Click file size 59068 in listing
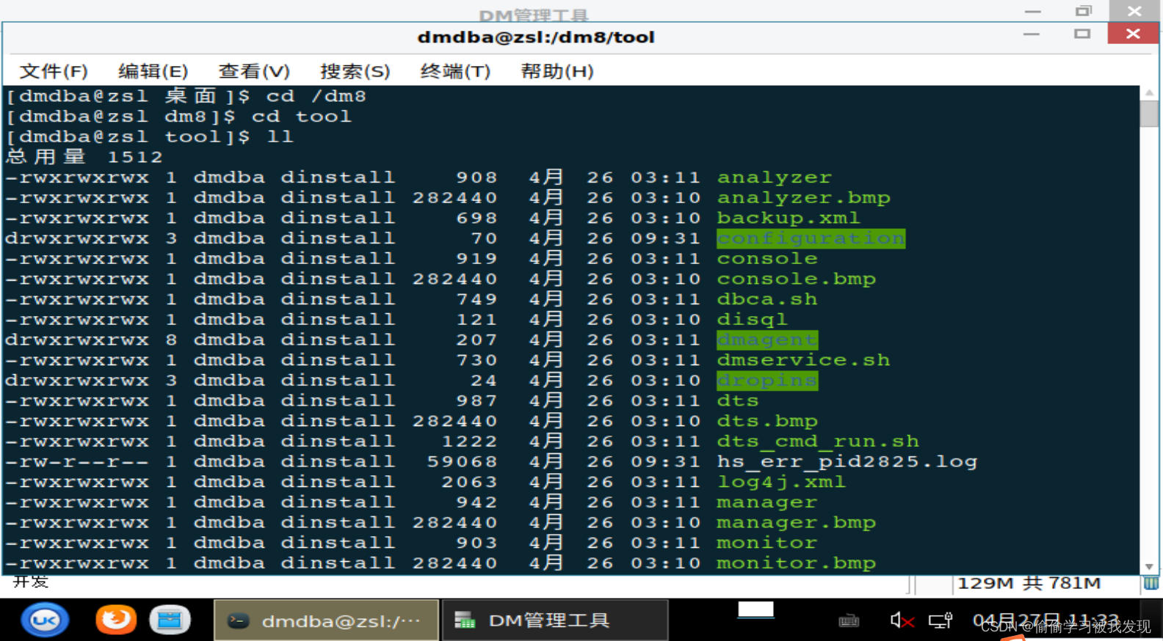 (462, 461)
